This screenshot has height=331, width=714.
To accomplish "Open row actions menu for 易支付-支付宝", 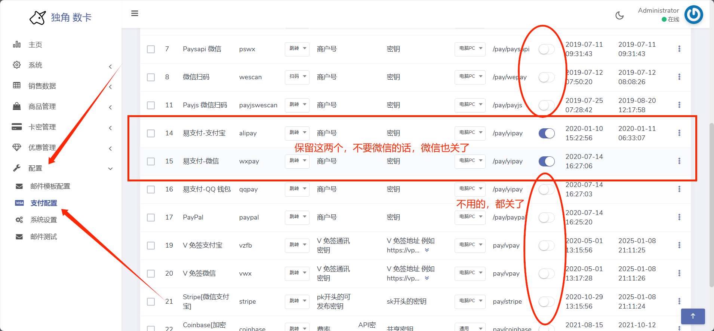I will click(679, 133).
